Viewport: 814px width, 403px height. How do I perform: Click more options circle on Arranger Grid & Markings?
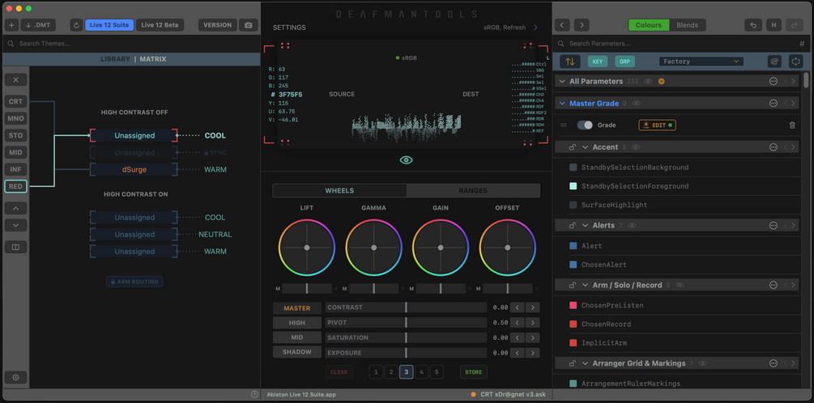773,363
